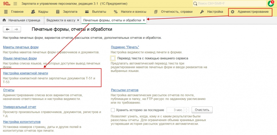Image resolution: width=277 pixels, height=135 pixels.
Task: Go to Налоги и взносы section
Action: pyautogui.click(x=130, y=12)
